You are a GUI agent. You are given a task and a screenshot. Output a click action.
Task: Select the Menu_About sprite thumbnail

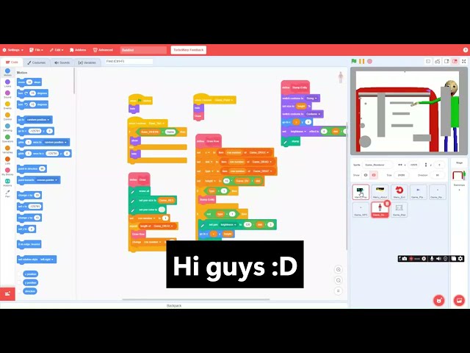click(x=380, y=192)
